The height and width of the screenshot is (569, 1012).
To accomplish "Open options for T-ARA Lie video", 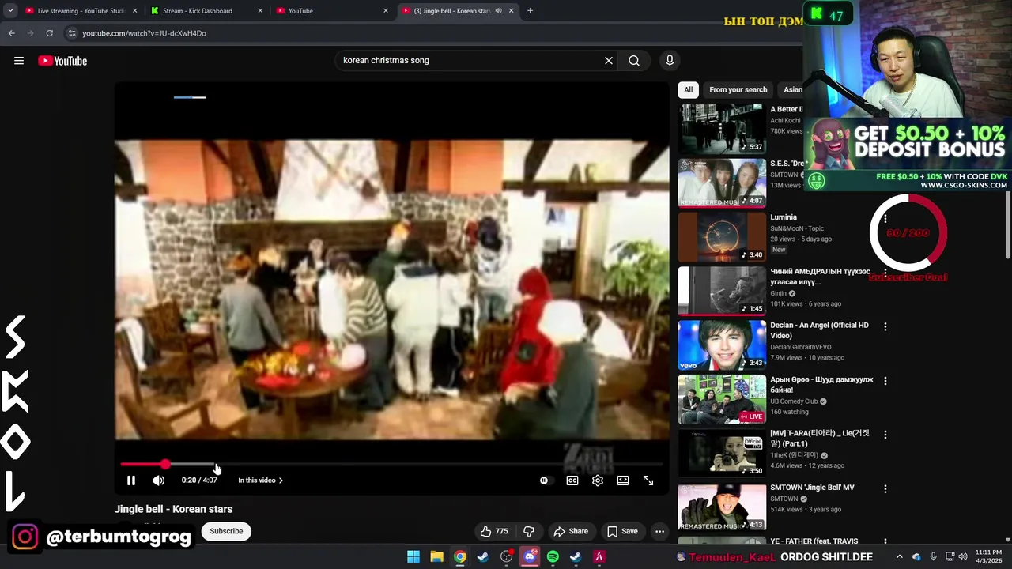I will [x=885, y=435].
